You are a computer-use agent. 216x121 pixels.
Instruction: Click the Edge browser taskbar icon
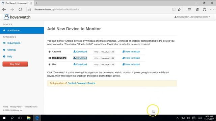pyautogui.click(x=37, y=118)
